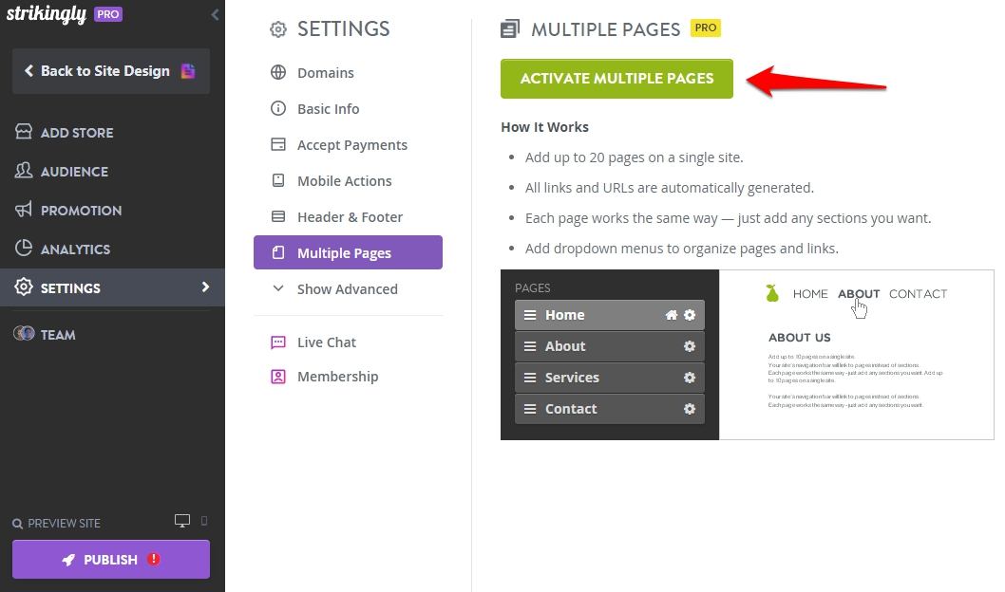Open Analytics using its chart icon
Image resolution: width=1005 pixels, height=592 pixels.
[x=24, y=249]
